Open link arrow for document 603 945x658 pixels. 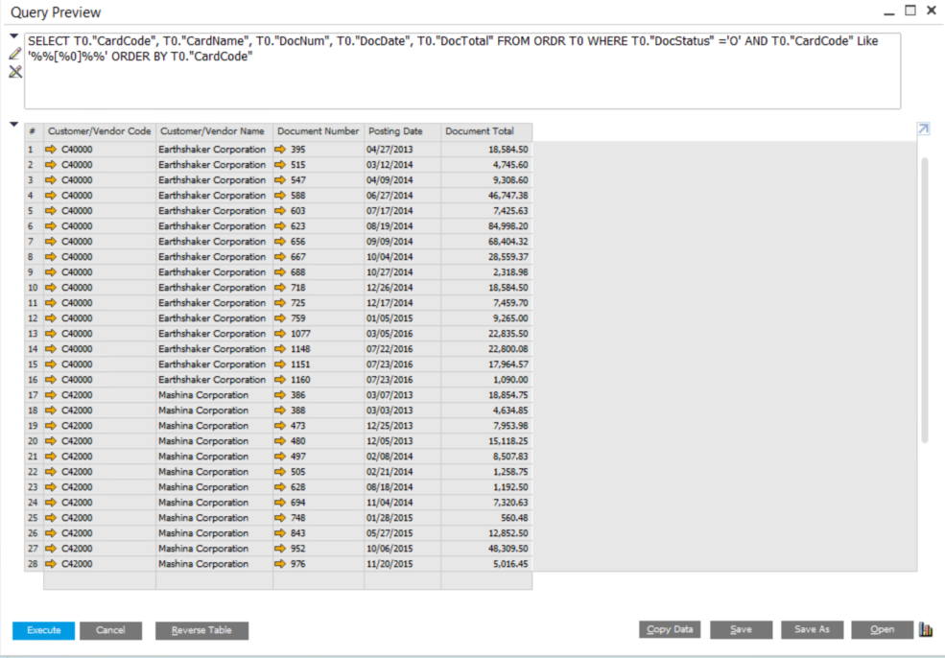click(x=279, y=211)
